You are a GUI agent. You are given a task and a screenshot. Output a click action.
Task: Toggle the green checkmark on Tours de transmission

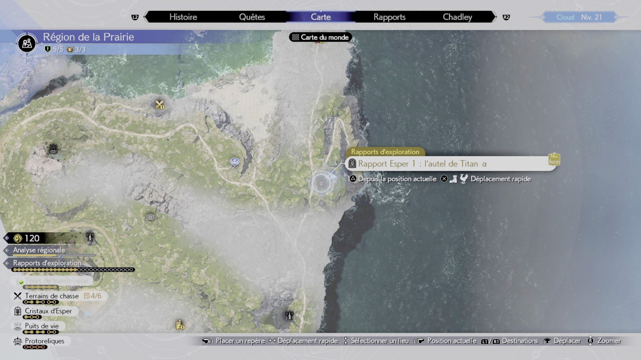(x=21, y=282)
